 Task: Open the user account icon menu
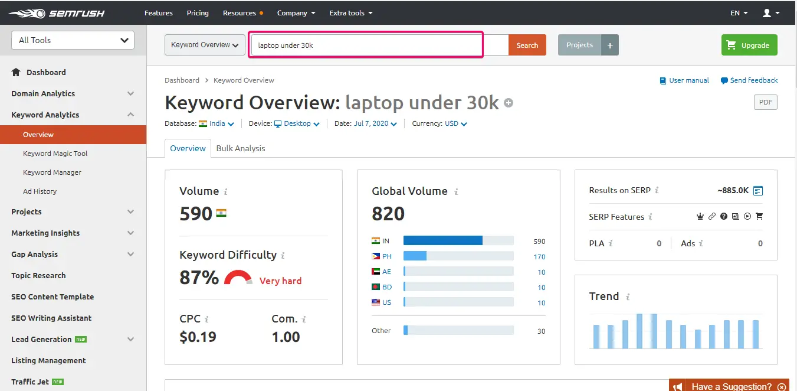[771, 13]
